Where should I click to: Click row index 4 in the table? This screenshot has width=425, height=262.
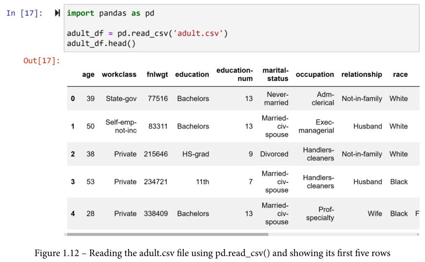73,213
